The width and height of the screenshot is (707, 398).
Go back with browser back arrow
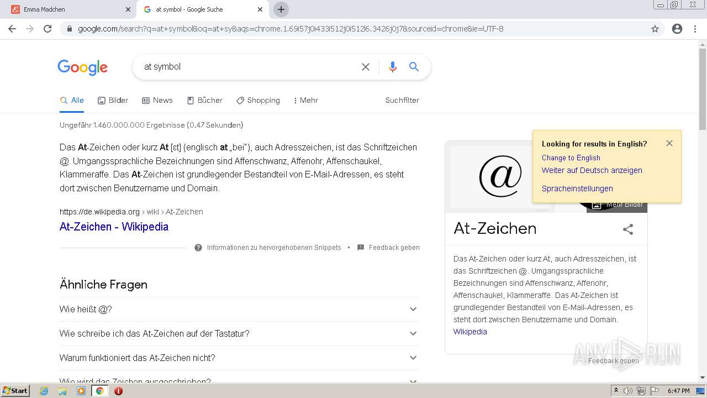tap(12, 29)
